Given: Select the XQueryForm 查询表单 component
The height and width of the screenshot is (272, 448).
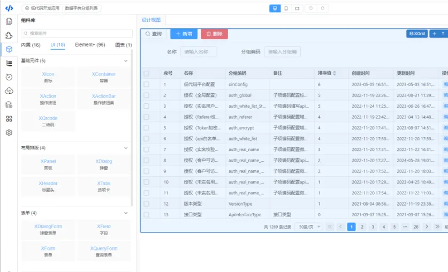Looking at the screenshot, I should [104, 252].
